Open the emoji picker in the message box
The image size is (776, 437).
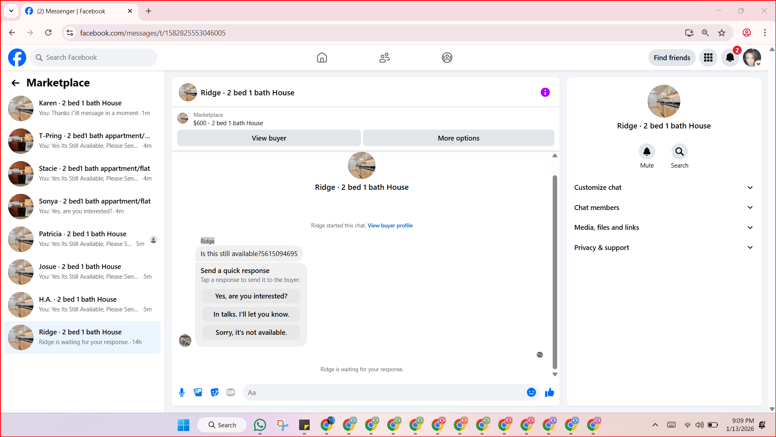531,392
